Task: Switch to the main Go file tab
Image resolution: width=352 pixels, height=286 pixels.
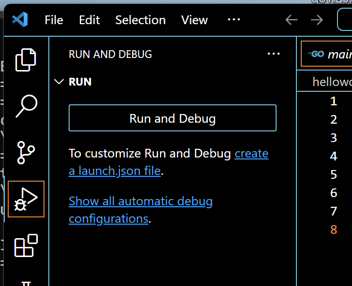Action: (x=327, y=54)
